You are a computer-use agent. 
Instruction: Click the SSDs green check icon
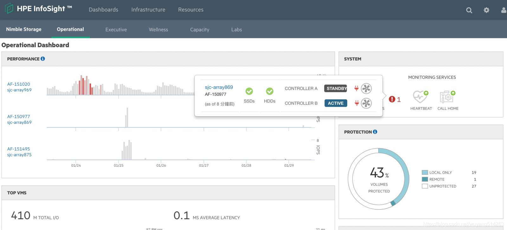pyautogui.click(x=249, y=91)
